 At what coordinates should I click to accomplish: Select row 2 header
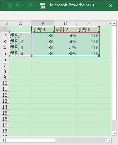click(x=5, y=35)
